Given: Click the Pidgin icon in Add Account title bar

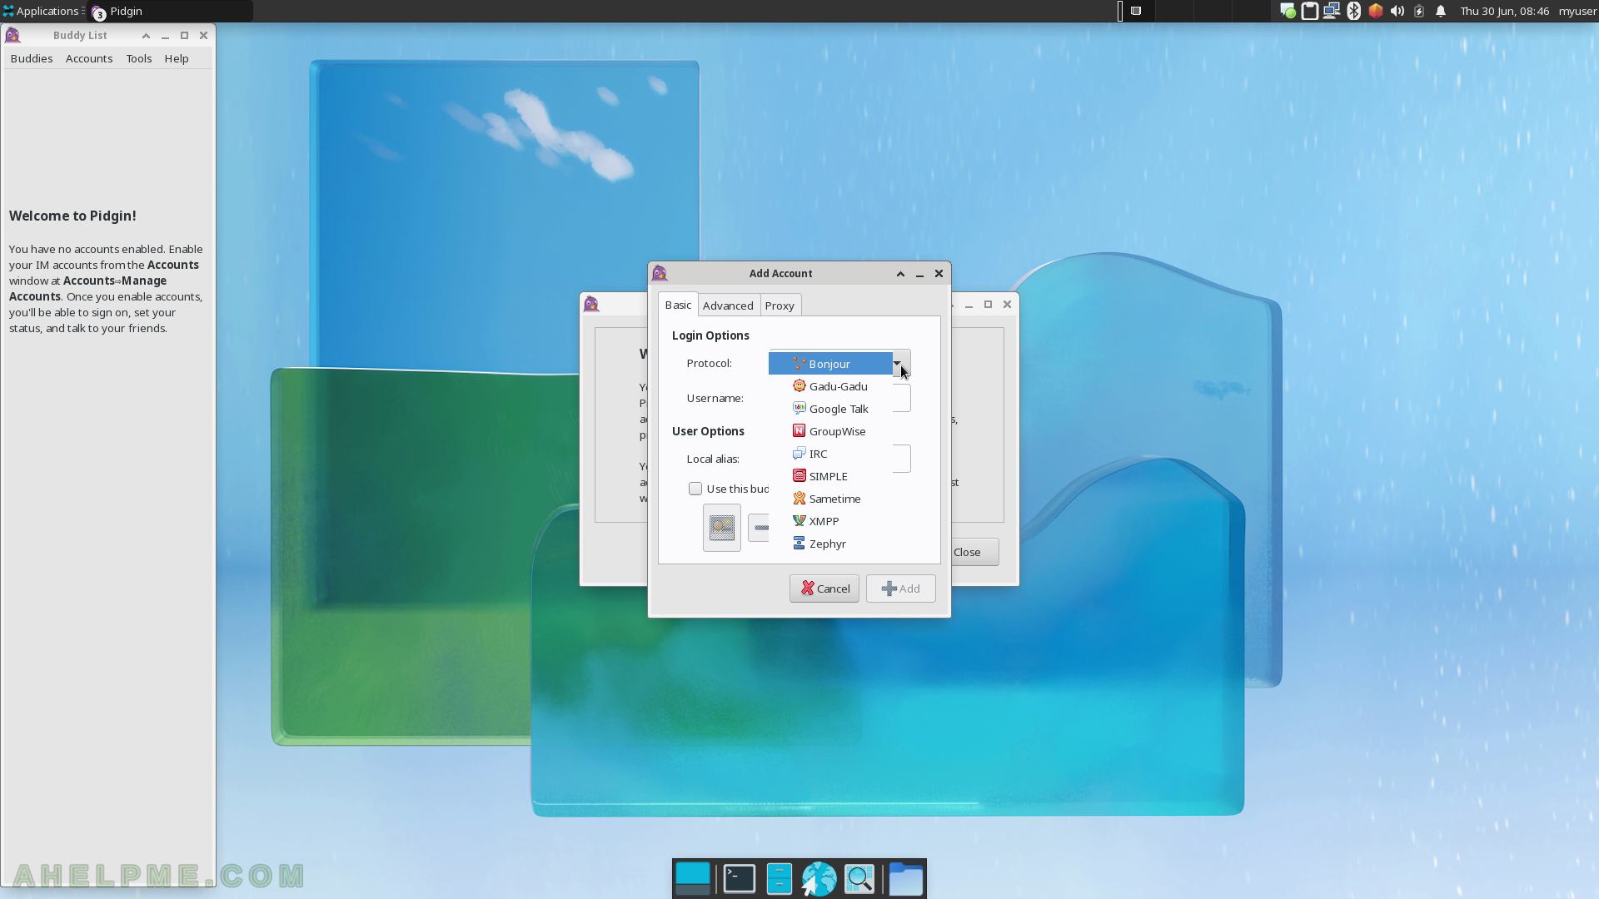Looking at the screenshot, I should click(x=660, y=273).
